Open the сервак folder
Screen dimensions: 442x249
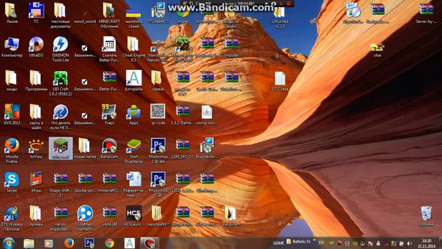point(158,80)
